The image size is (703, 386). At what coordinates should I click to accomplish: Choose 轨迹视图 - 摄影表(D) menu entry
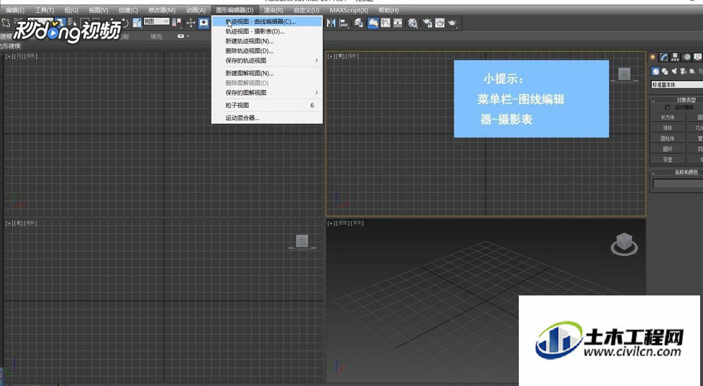pyautogui.click(x=267, y=31)
